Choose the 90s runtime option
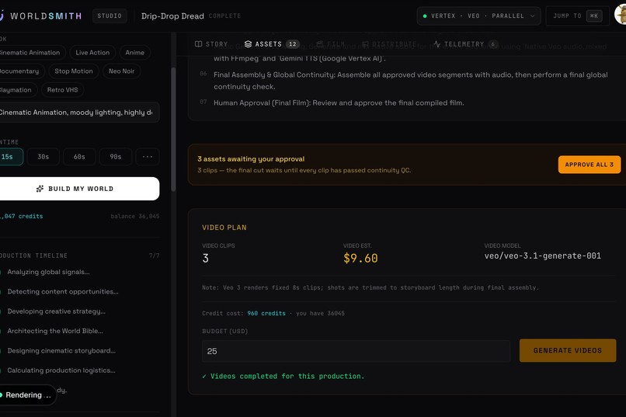Viewport: 626px width, 417px height. click(x=116, y=157)
